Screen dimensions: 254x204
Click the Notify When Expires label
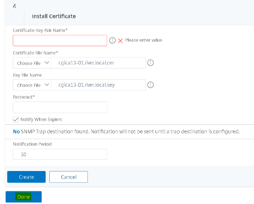(x=42, y=119)
